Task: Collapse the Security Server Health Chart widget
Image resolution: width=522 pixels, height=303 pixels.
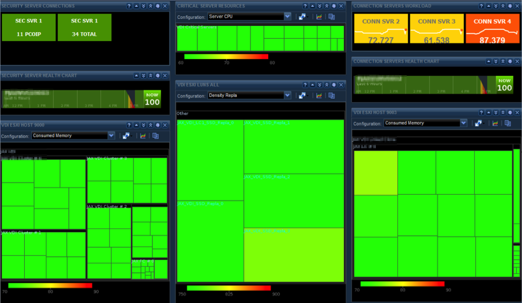Action: click(x=136, y=76)
